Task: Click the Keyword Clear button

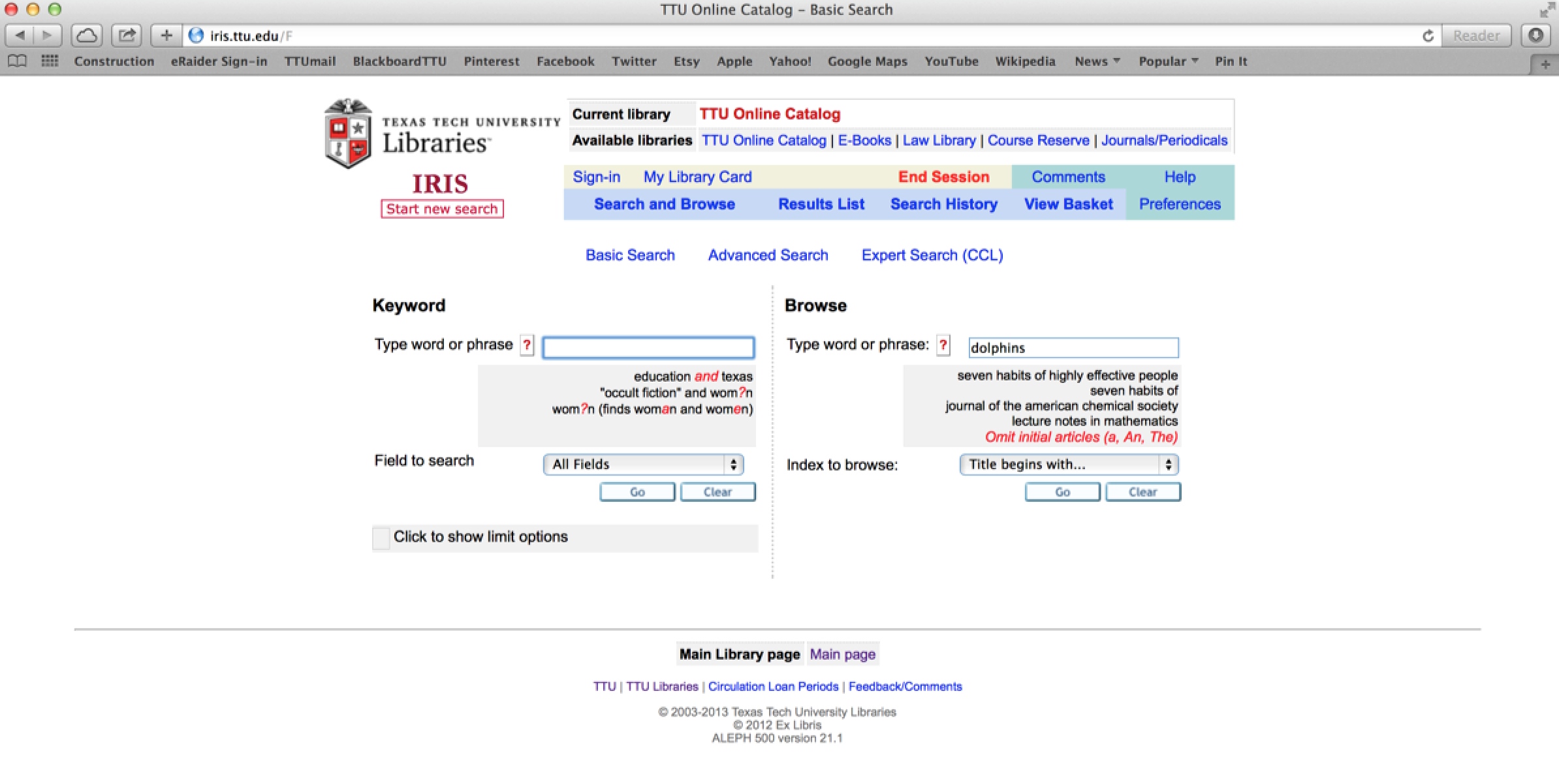Action: [x=717, y=492]
